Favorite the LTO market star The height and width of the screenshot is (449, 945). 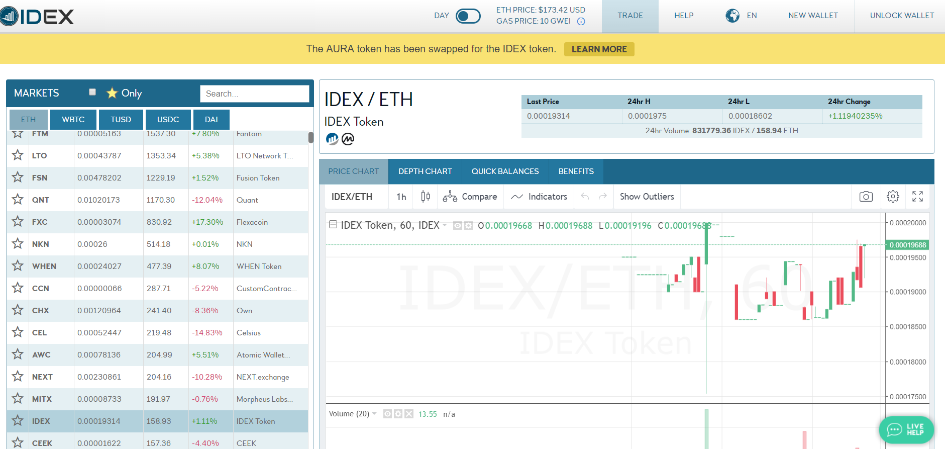[x=18, y=155]
